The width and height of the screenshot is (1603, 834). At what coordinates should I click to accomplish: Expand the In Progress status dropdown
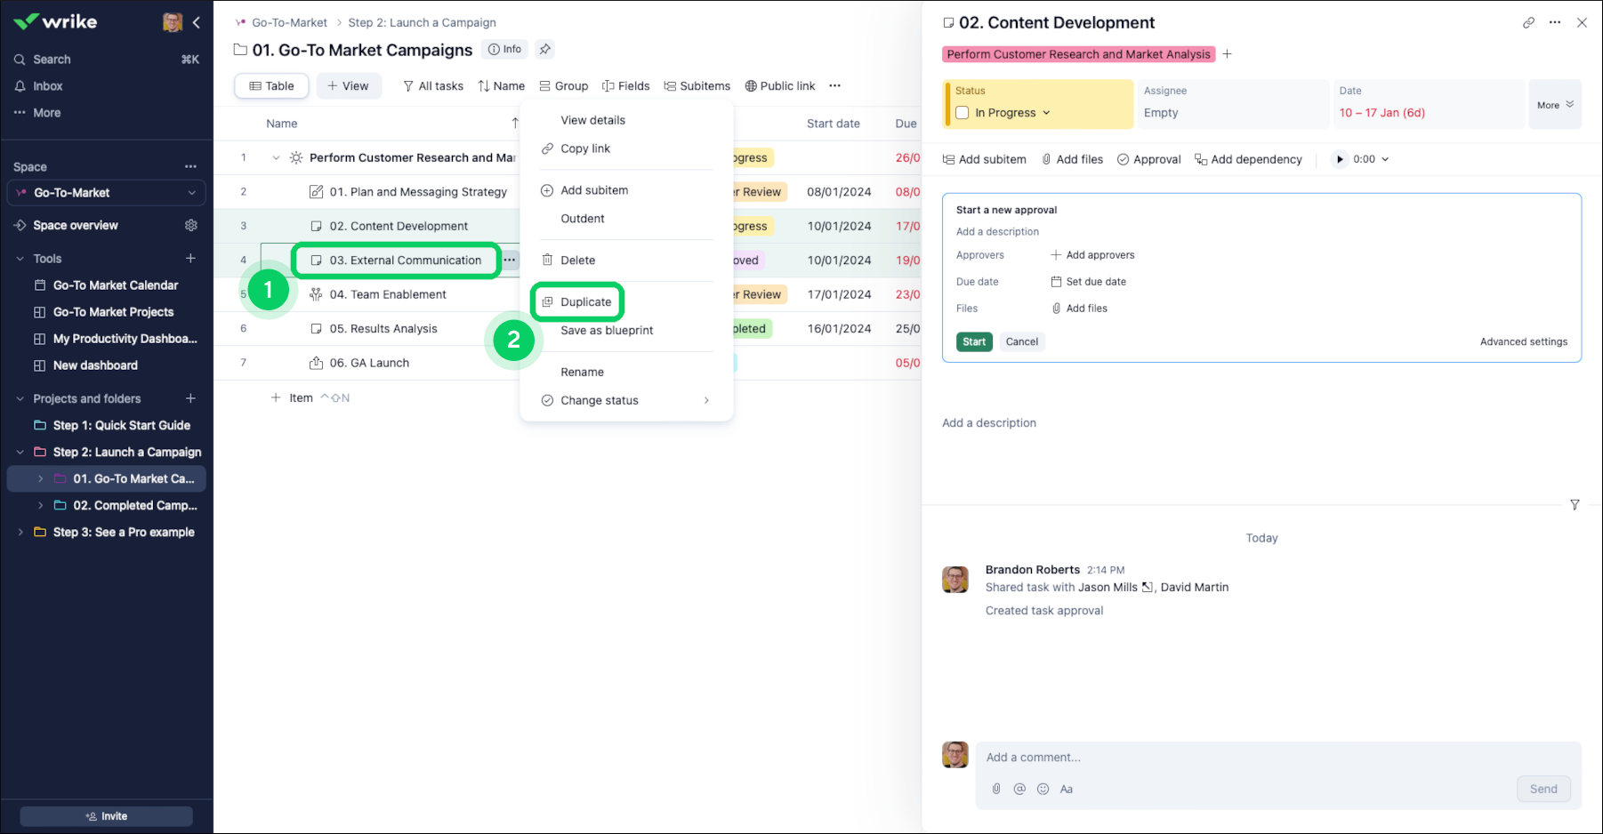[1047, 113]
